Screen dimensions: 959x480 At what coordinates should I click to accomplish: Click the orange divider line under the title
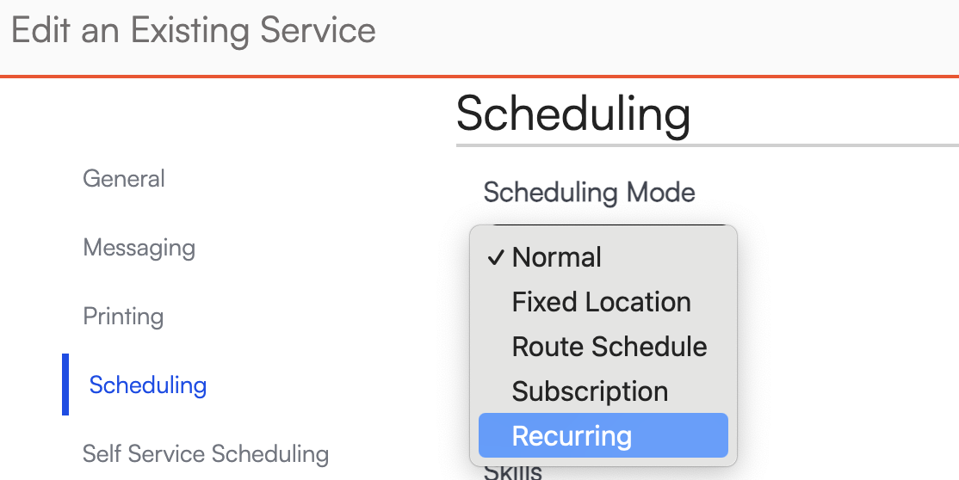tap(344, 77)
